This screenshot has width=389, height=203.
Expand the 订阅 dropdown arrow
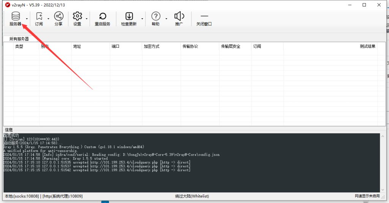(48, 19)
